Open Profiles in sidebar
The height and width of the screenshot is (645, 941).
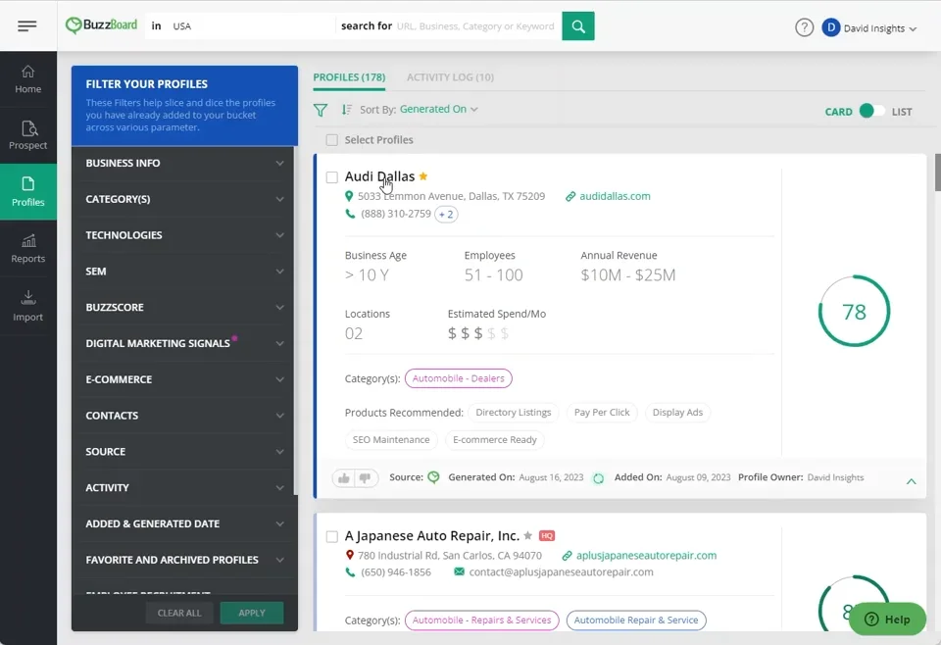[x=28, y=192]
